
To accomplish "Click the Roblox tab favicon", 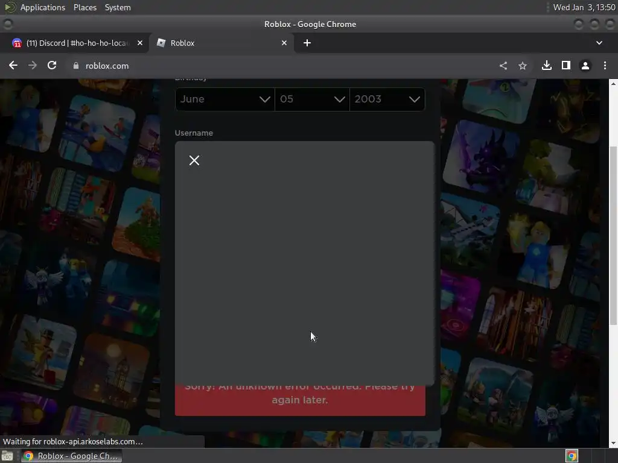I will 161,43.
